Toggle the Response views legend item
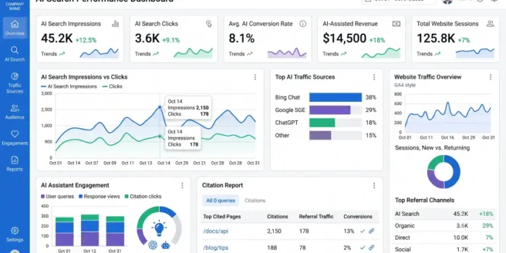 (99, 196)
